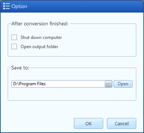
Task: Click blank space below the save path field
Action: pyautogui.click(x=72, y=94)
